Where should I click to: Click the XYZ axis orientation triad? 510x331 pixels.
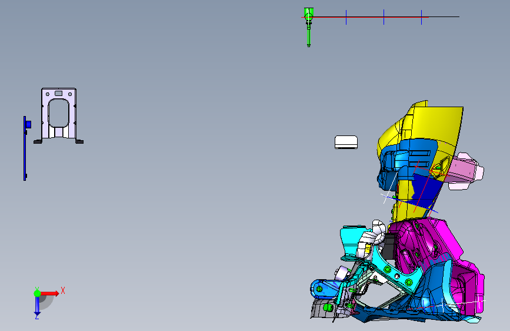(49, 303)
